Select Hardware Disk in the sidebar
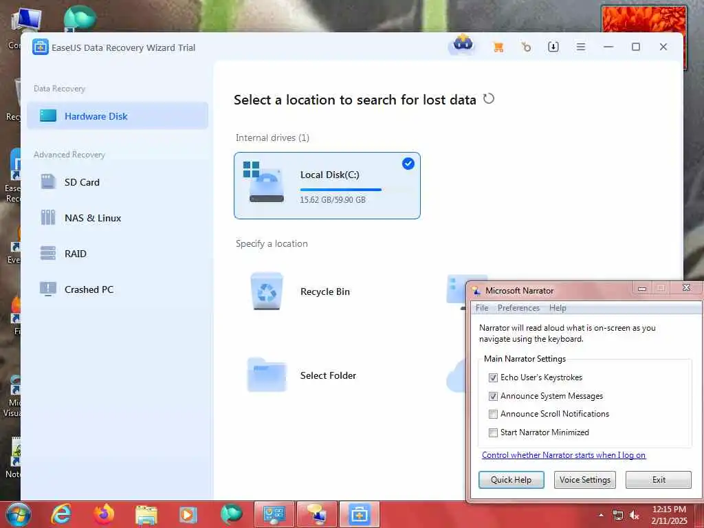704x528 pixels. (117, 115)
